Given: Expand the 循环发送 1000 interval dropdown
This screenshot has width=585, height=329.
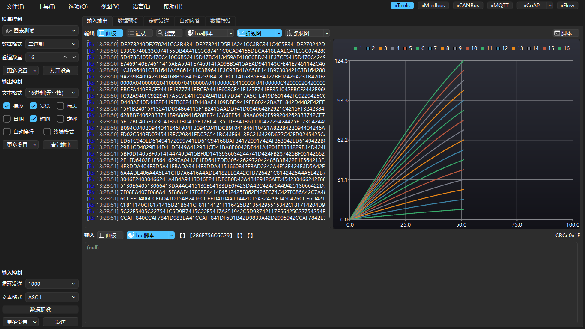Looking at the screenshot, I should pyautogui.click(x=52, y=284).
